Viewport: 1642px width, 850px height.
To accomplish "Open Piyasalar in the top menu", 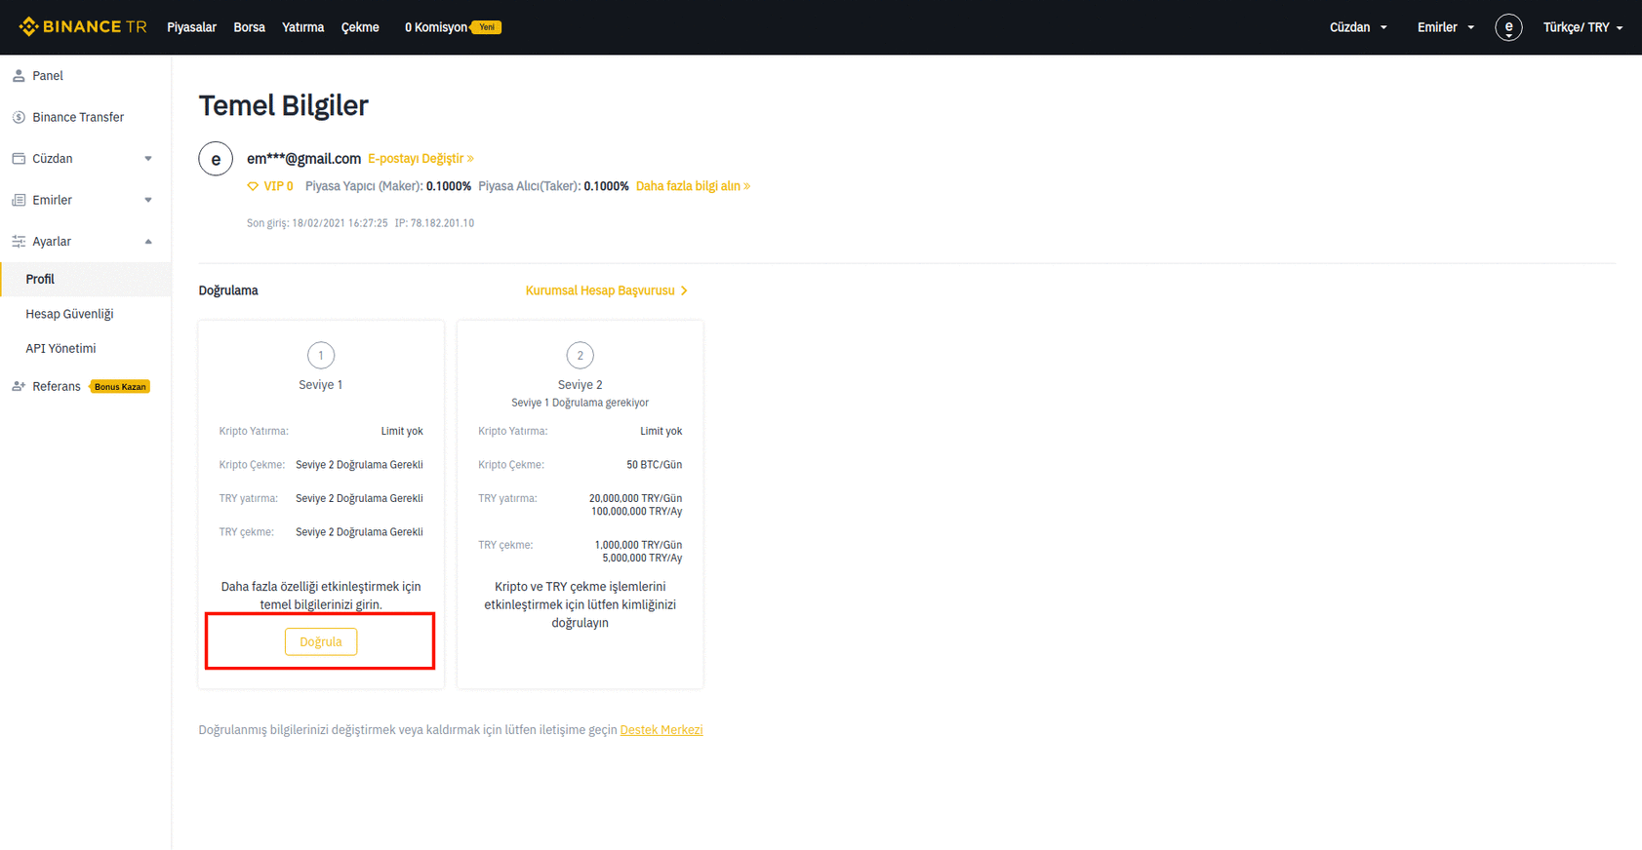I will 191,27.
